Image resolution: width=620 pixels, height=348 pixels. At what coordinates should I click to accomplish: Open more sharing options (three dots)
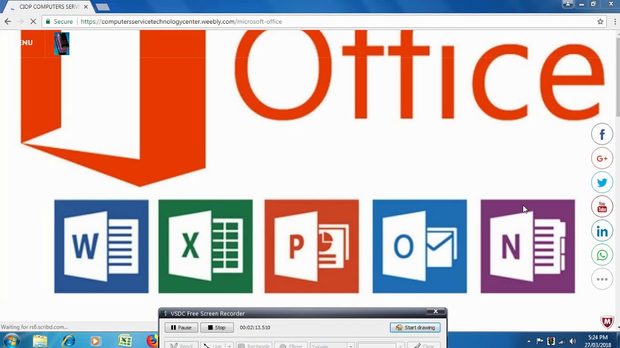(x=602, y=279)
